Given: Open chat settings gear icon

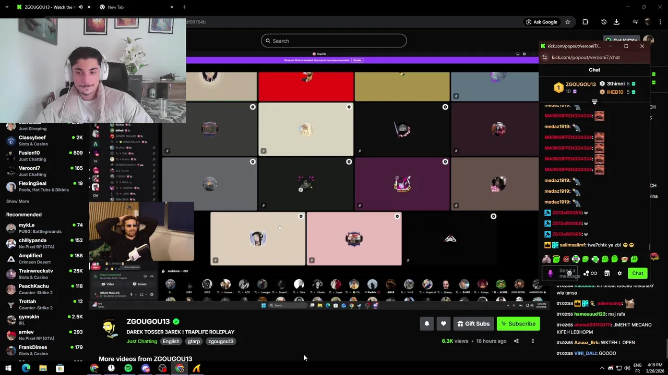Looking at the screenshot, I should 619,273.
